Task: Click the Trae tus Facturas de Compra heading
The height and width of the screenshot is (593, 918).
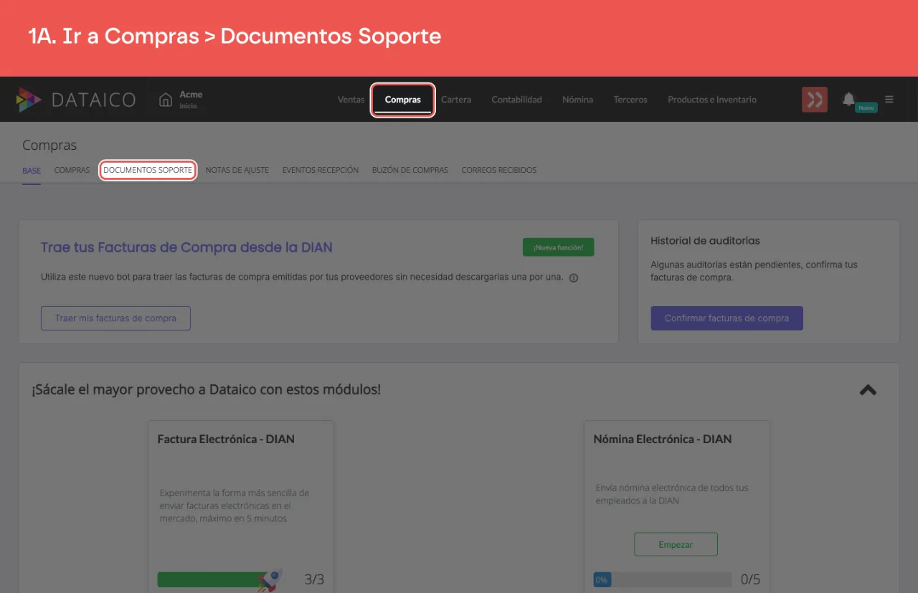Action: [186, 247]
